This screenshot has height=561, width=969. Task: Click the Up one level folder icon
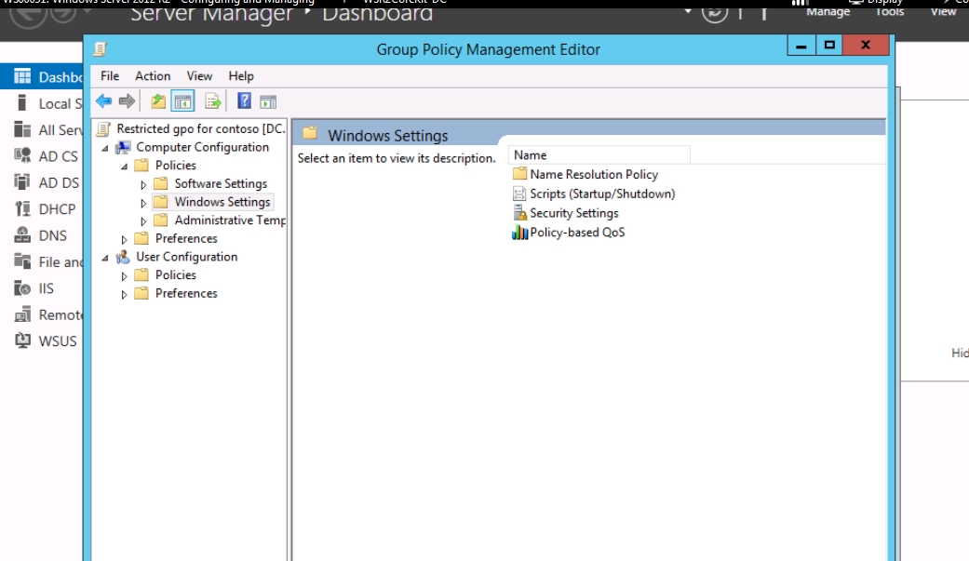tap(158, 101)
